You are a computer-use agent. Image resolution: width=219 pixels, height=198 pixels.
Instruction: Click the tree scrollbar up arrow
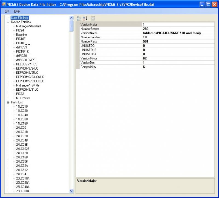pyautogui.click(x=71, y=18)
